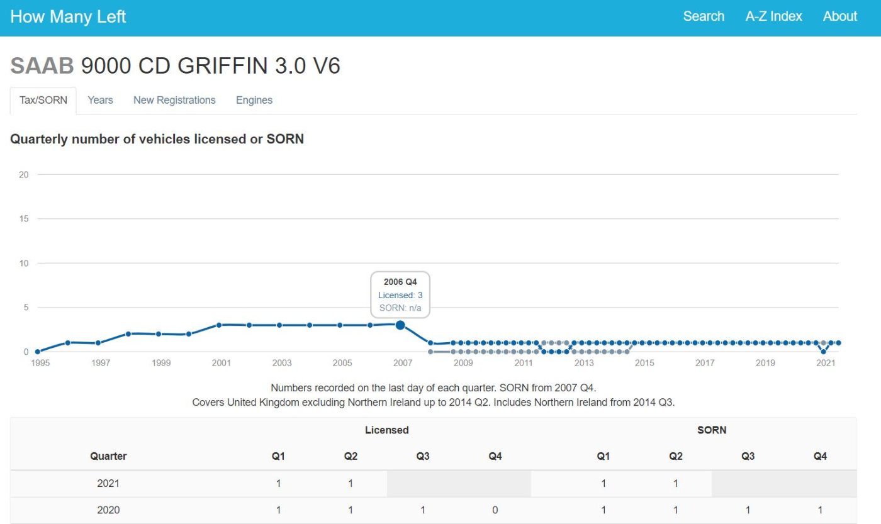Click the 2001 licensed data point
This screenshot has height=524, width=881.
pyautogui.click(x=219, y=325)
